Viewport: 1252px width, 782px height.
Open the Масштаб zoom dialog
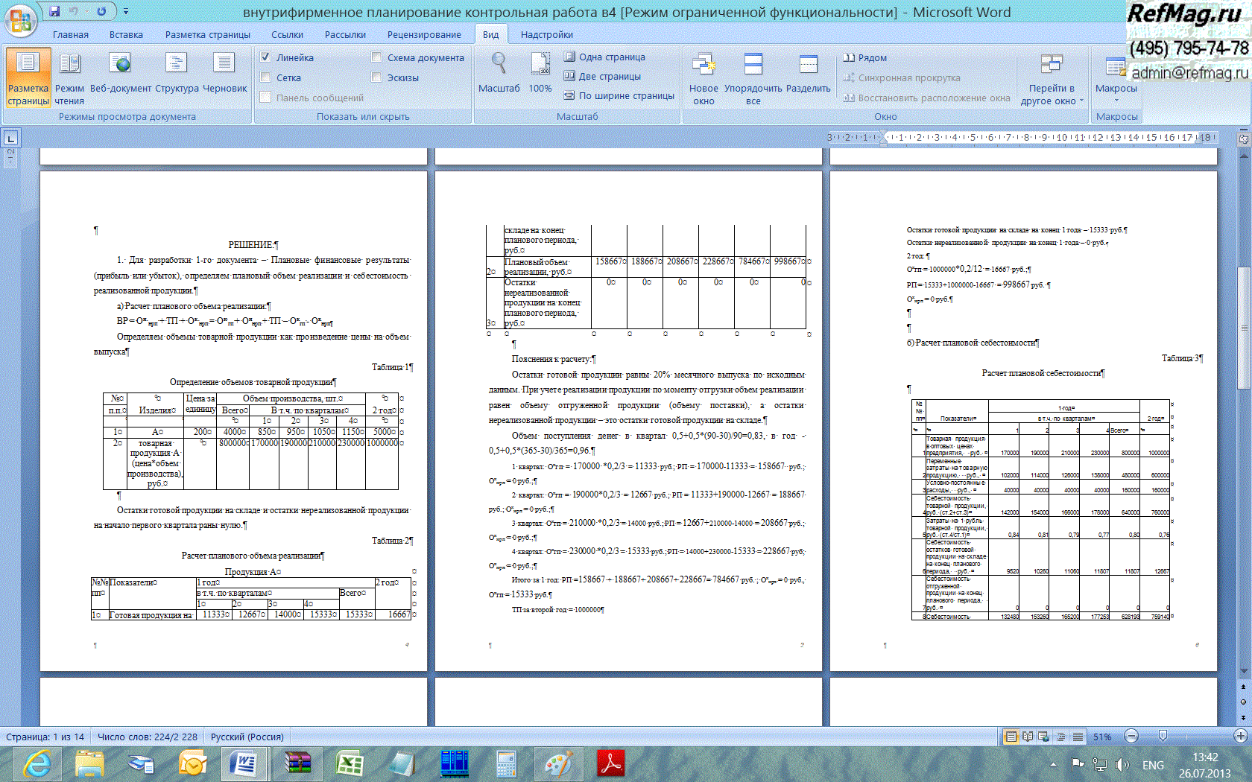(x=499, y=74)
